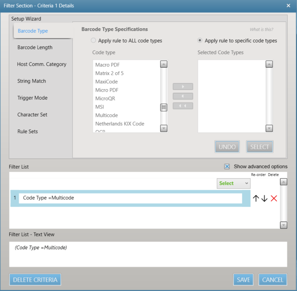Image resolution: width=297 pixels, height=291 pixels.
Task: Uncheck Show advanced options checkbox
Action: click(x=227, y=167)
